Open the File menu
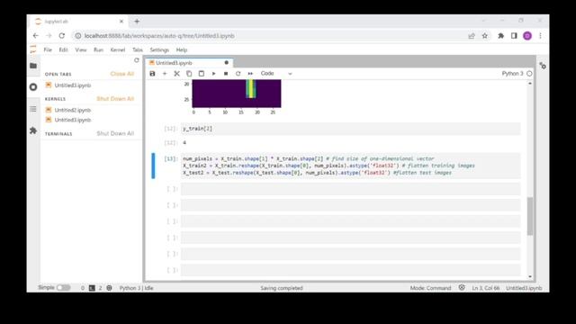 pos(48,49)
